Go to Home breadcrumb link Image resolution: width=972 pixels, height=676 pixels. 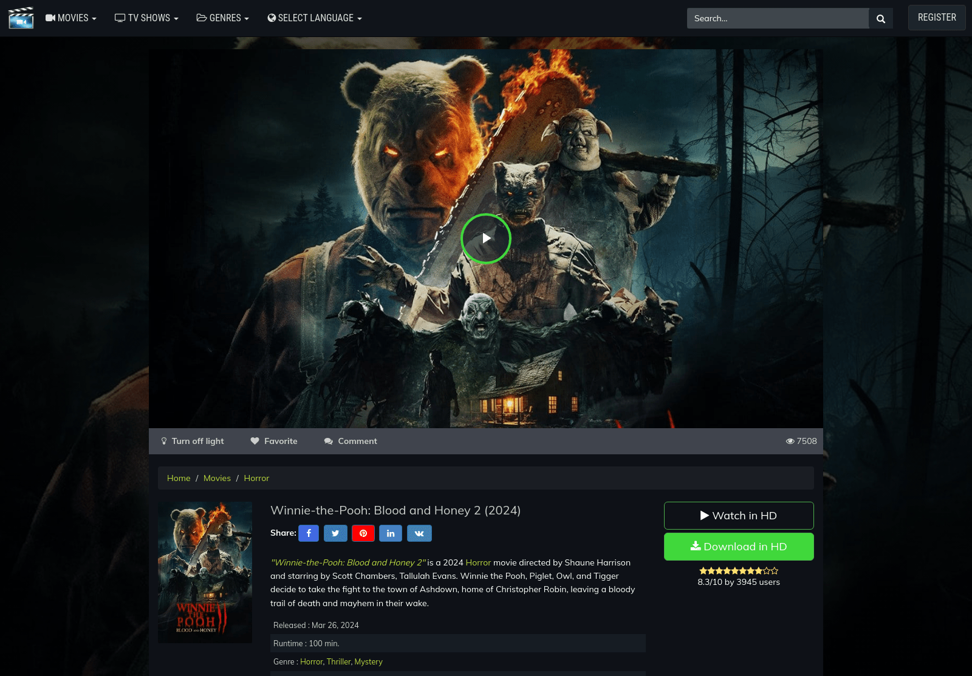pos(179,478)
